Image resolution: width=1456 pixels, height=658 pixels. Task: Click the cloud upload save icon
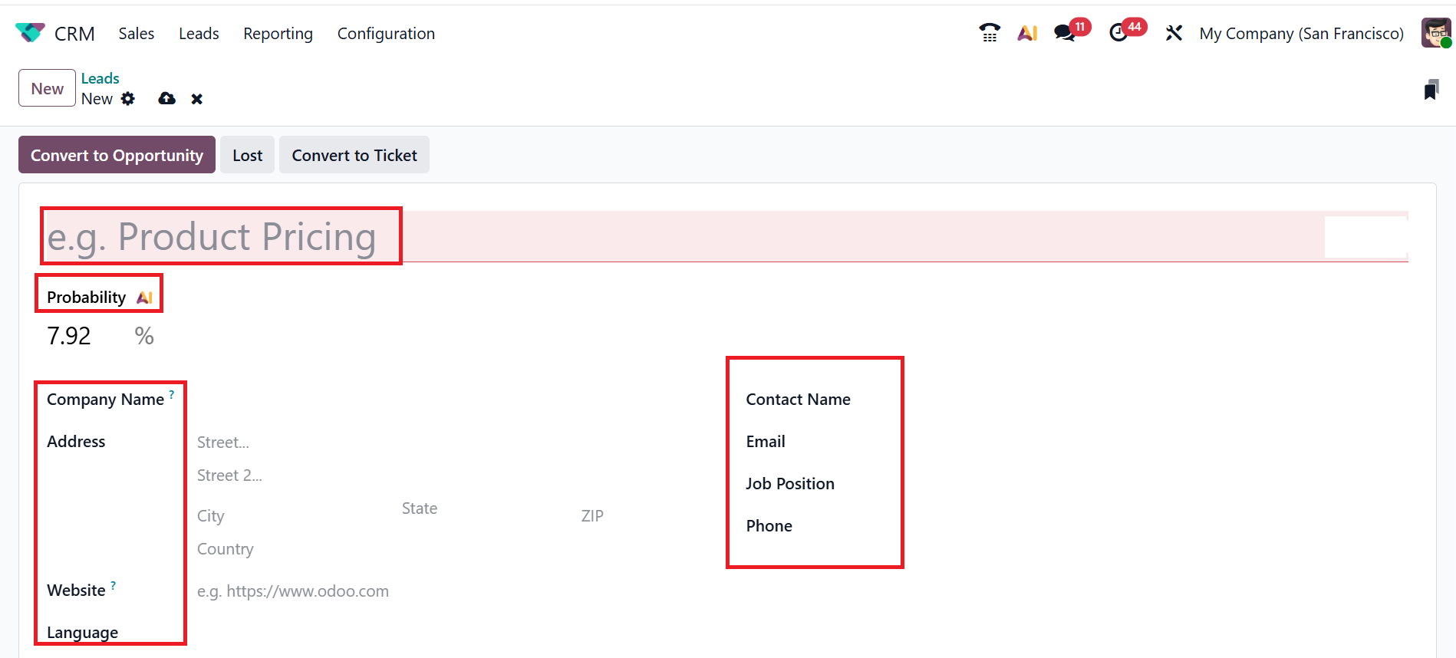[166, 99]
